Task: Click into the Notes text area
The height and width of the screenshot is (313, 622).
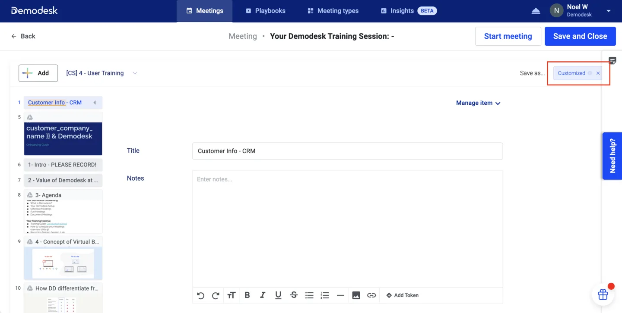Action: 347,228
